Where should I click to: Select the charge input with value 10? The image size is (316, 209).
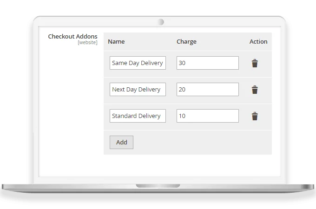click(x=207, y=116)
